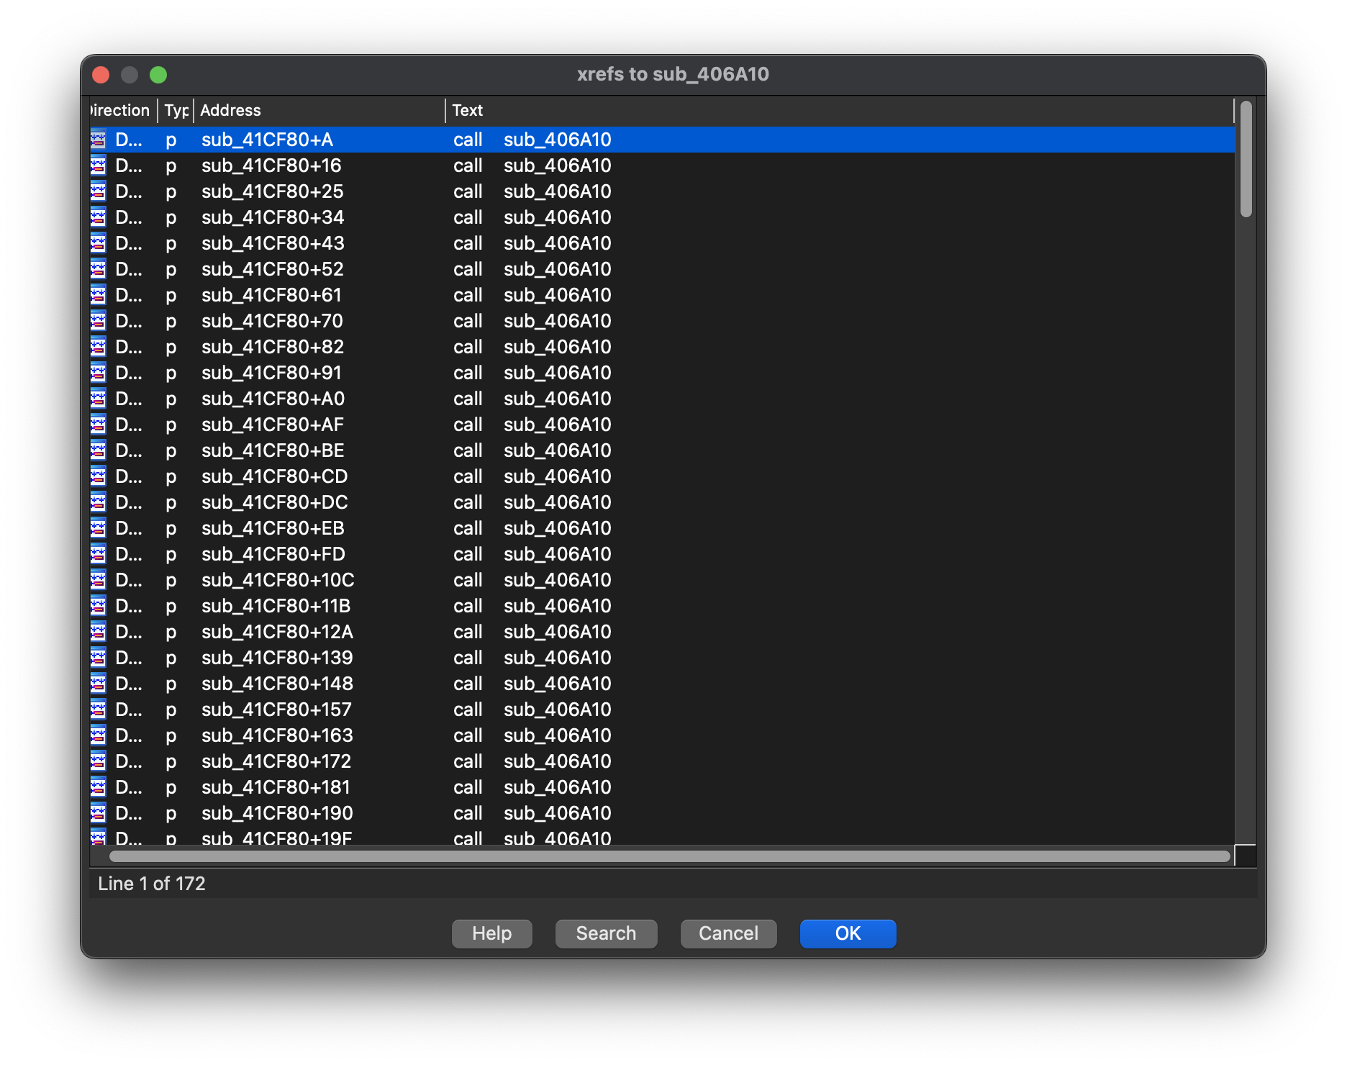Click the 'Line 1 of 172' status text
Viewport: 1347px width, 1065px height.
coord(152,884)
